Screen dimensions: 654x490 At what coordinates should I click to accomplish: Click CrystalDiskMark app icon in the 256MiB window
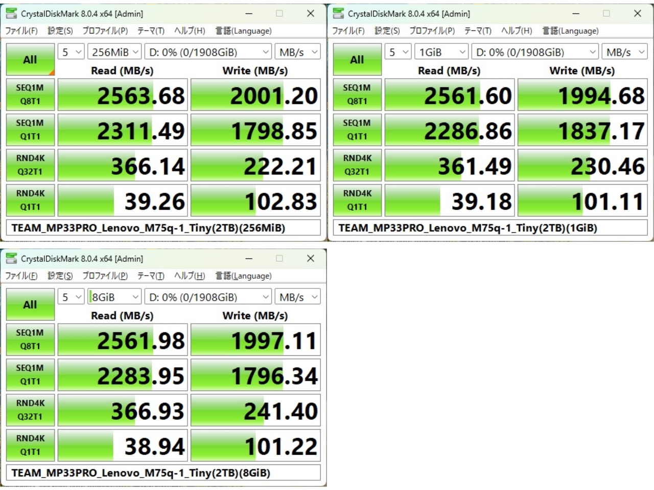tap(11, 13)
